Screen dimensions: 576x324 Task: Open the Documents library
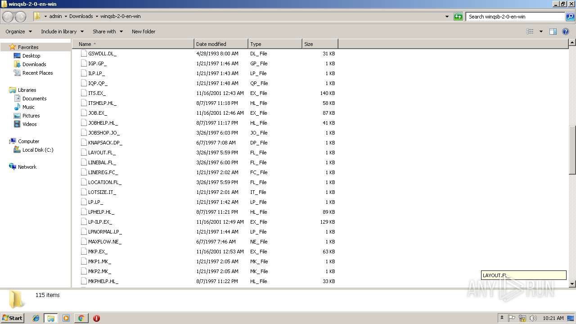click(34, 99)
